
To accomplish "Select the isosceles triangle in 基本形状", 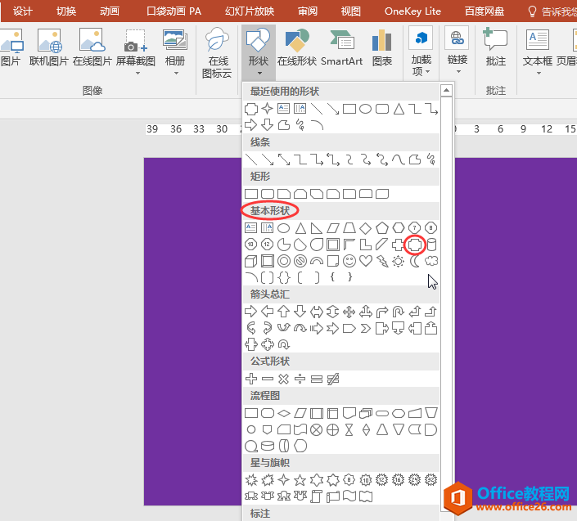I will pyautogui.click(x=300, y=228).
